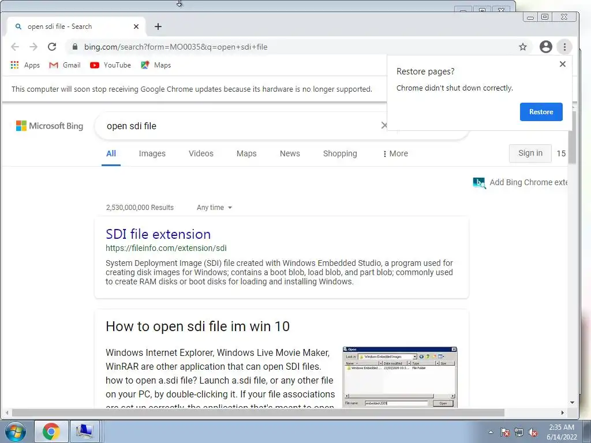Expand the More search categories menu
The height and width of the screenshot is (443, 591).
(395, 153)
